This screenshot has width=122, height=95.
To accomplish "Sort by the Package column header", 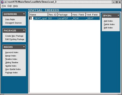I will tap(64, 15).
